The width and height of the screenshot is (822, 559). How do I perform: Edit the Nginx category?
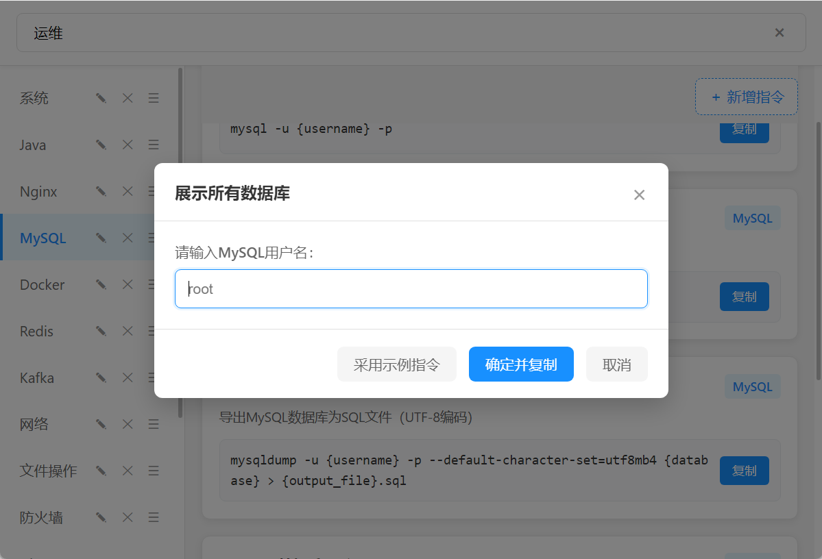(x=101, y=191)
